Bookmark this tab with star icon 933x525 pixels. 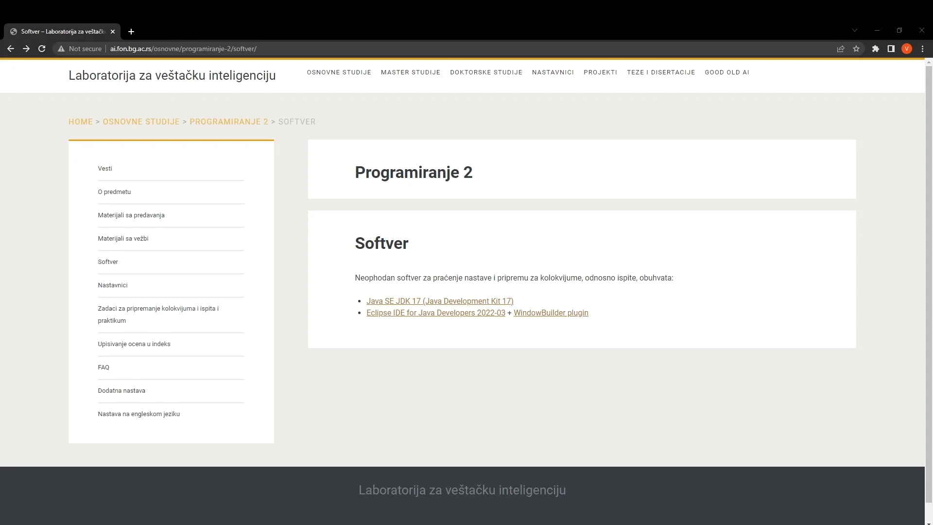pos(856,49)
